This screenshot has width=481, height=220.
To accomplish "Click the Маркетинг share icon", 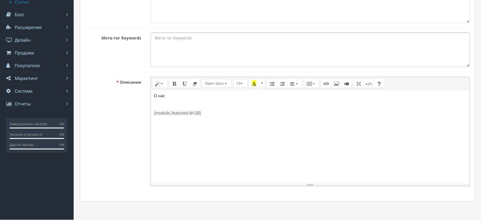I will [x=8, y=78].
